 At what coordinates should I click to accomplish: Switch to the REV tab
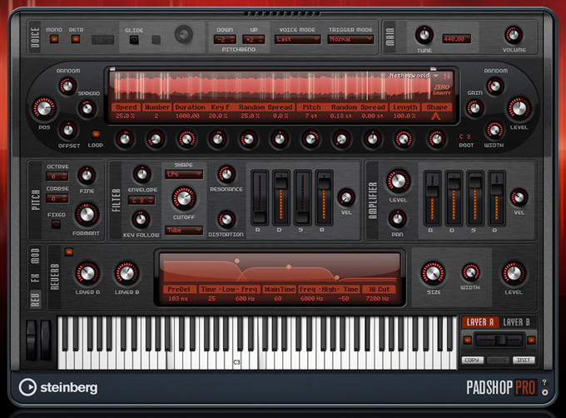tap(35, 299)
